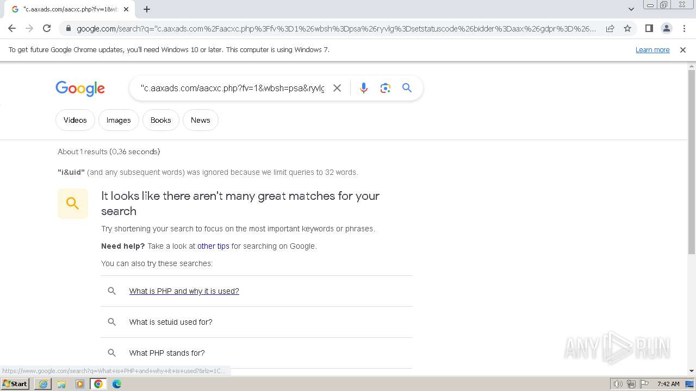Select Chrome in the taskbar

pyautogui.click(x=98, y=384)
